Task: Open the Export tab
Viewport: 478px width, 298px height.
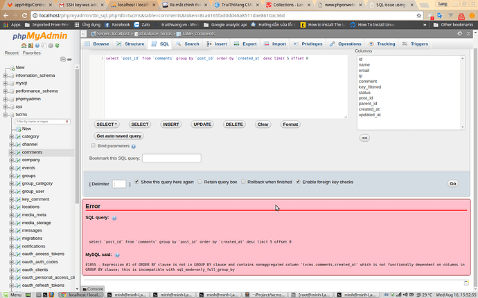Action: point(245,44)
